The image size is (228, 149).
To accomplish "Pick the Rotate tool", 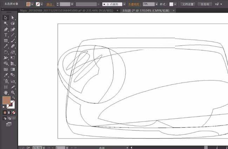I will [6, 52].
